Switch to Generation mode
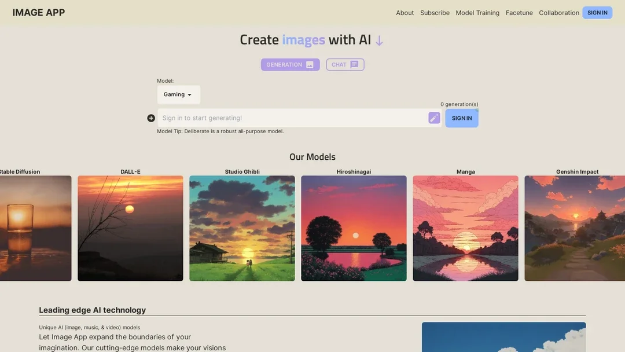625x352 pixels. (x=290, y=65)
